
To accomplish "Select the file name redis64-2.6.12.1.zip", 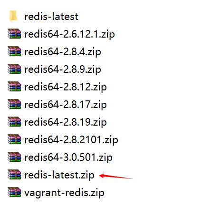I will pyautogui.click(x=69, y=34).
